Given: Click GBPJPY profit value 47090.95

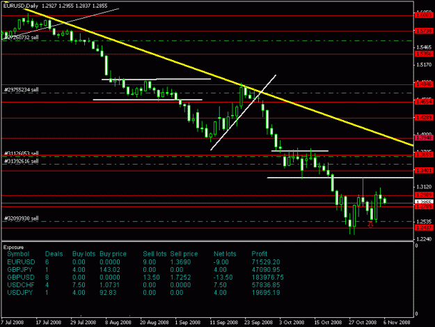Looking at the screenshot, I should pos(266,270).
